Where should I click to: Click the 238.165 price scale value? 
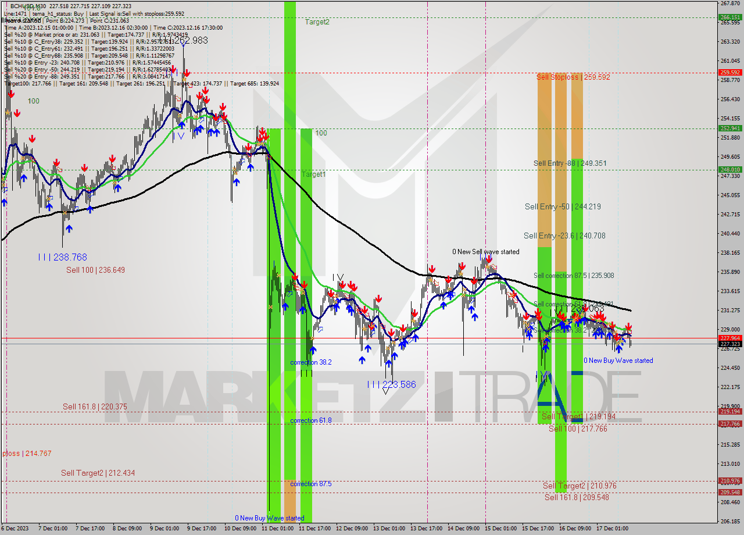pyautogui.click(x=730, y=252)
